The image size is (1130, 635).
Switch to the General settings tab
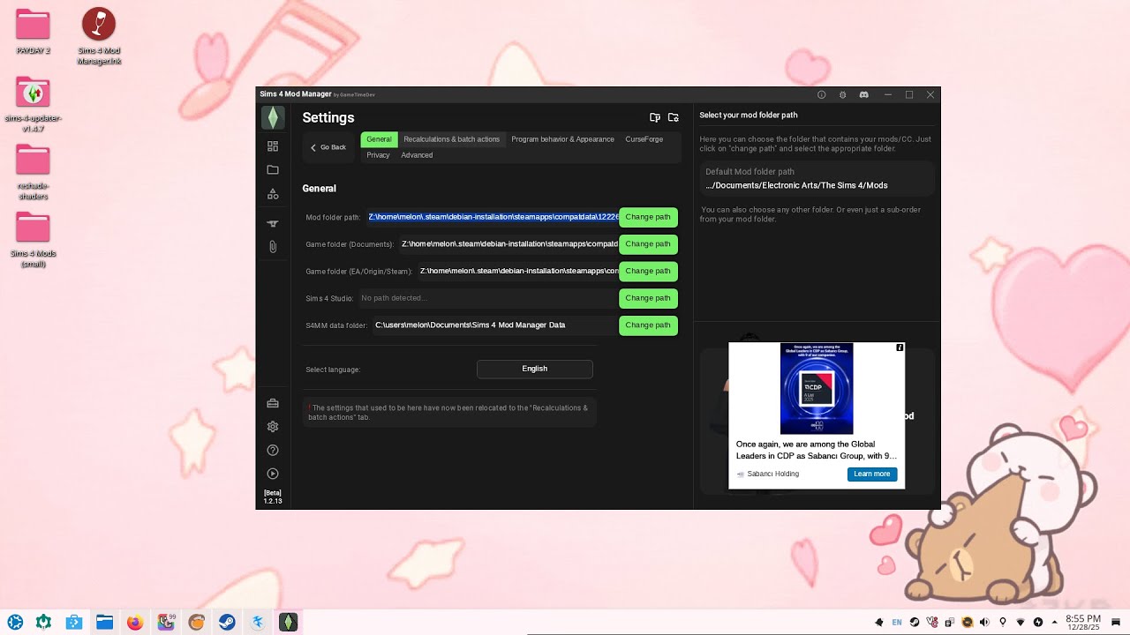coord(379,139)
